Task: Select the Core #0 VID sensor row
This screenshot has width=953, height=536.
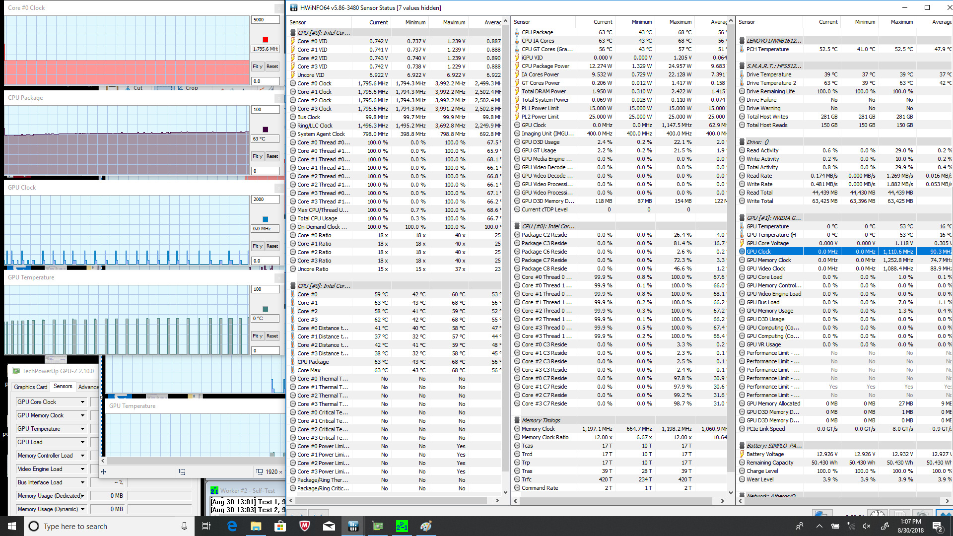Action: click(395, 41)
